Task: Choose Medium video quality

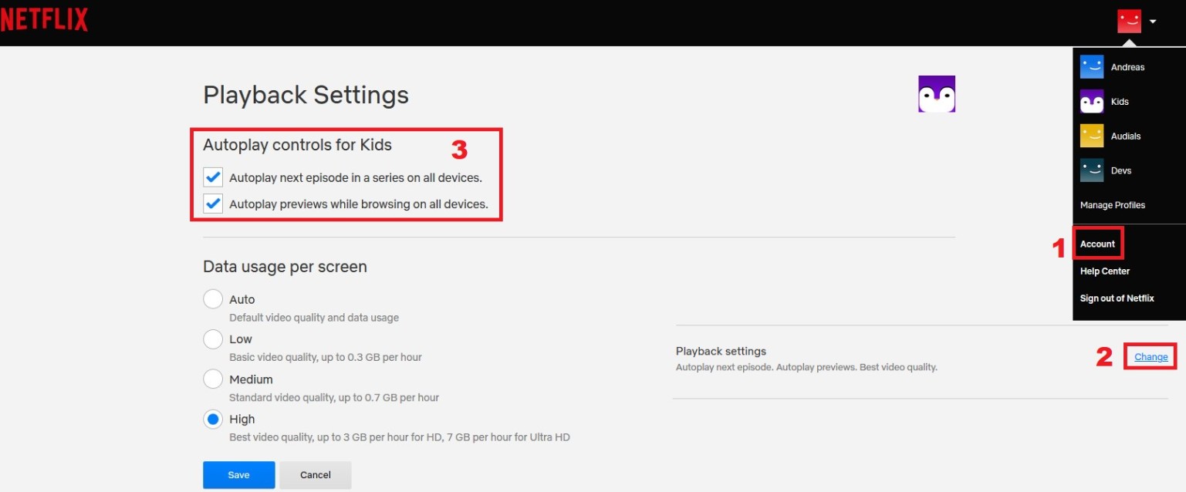Action: [213, 379]
